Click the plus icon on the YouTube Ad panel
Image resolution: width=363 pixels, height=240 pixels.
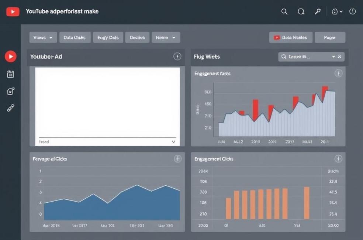(177, 56)
